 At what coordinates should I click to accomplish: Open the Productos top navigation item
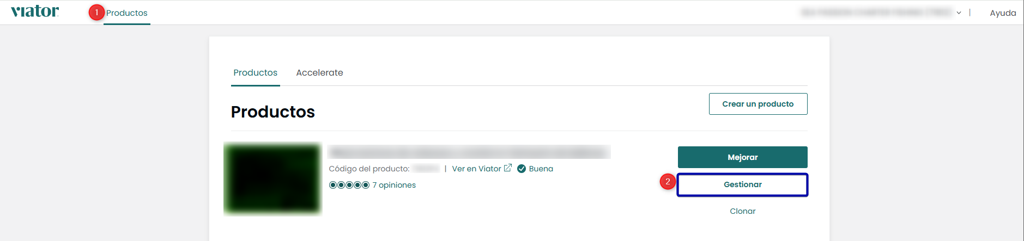click(127, 13)
